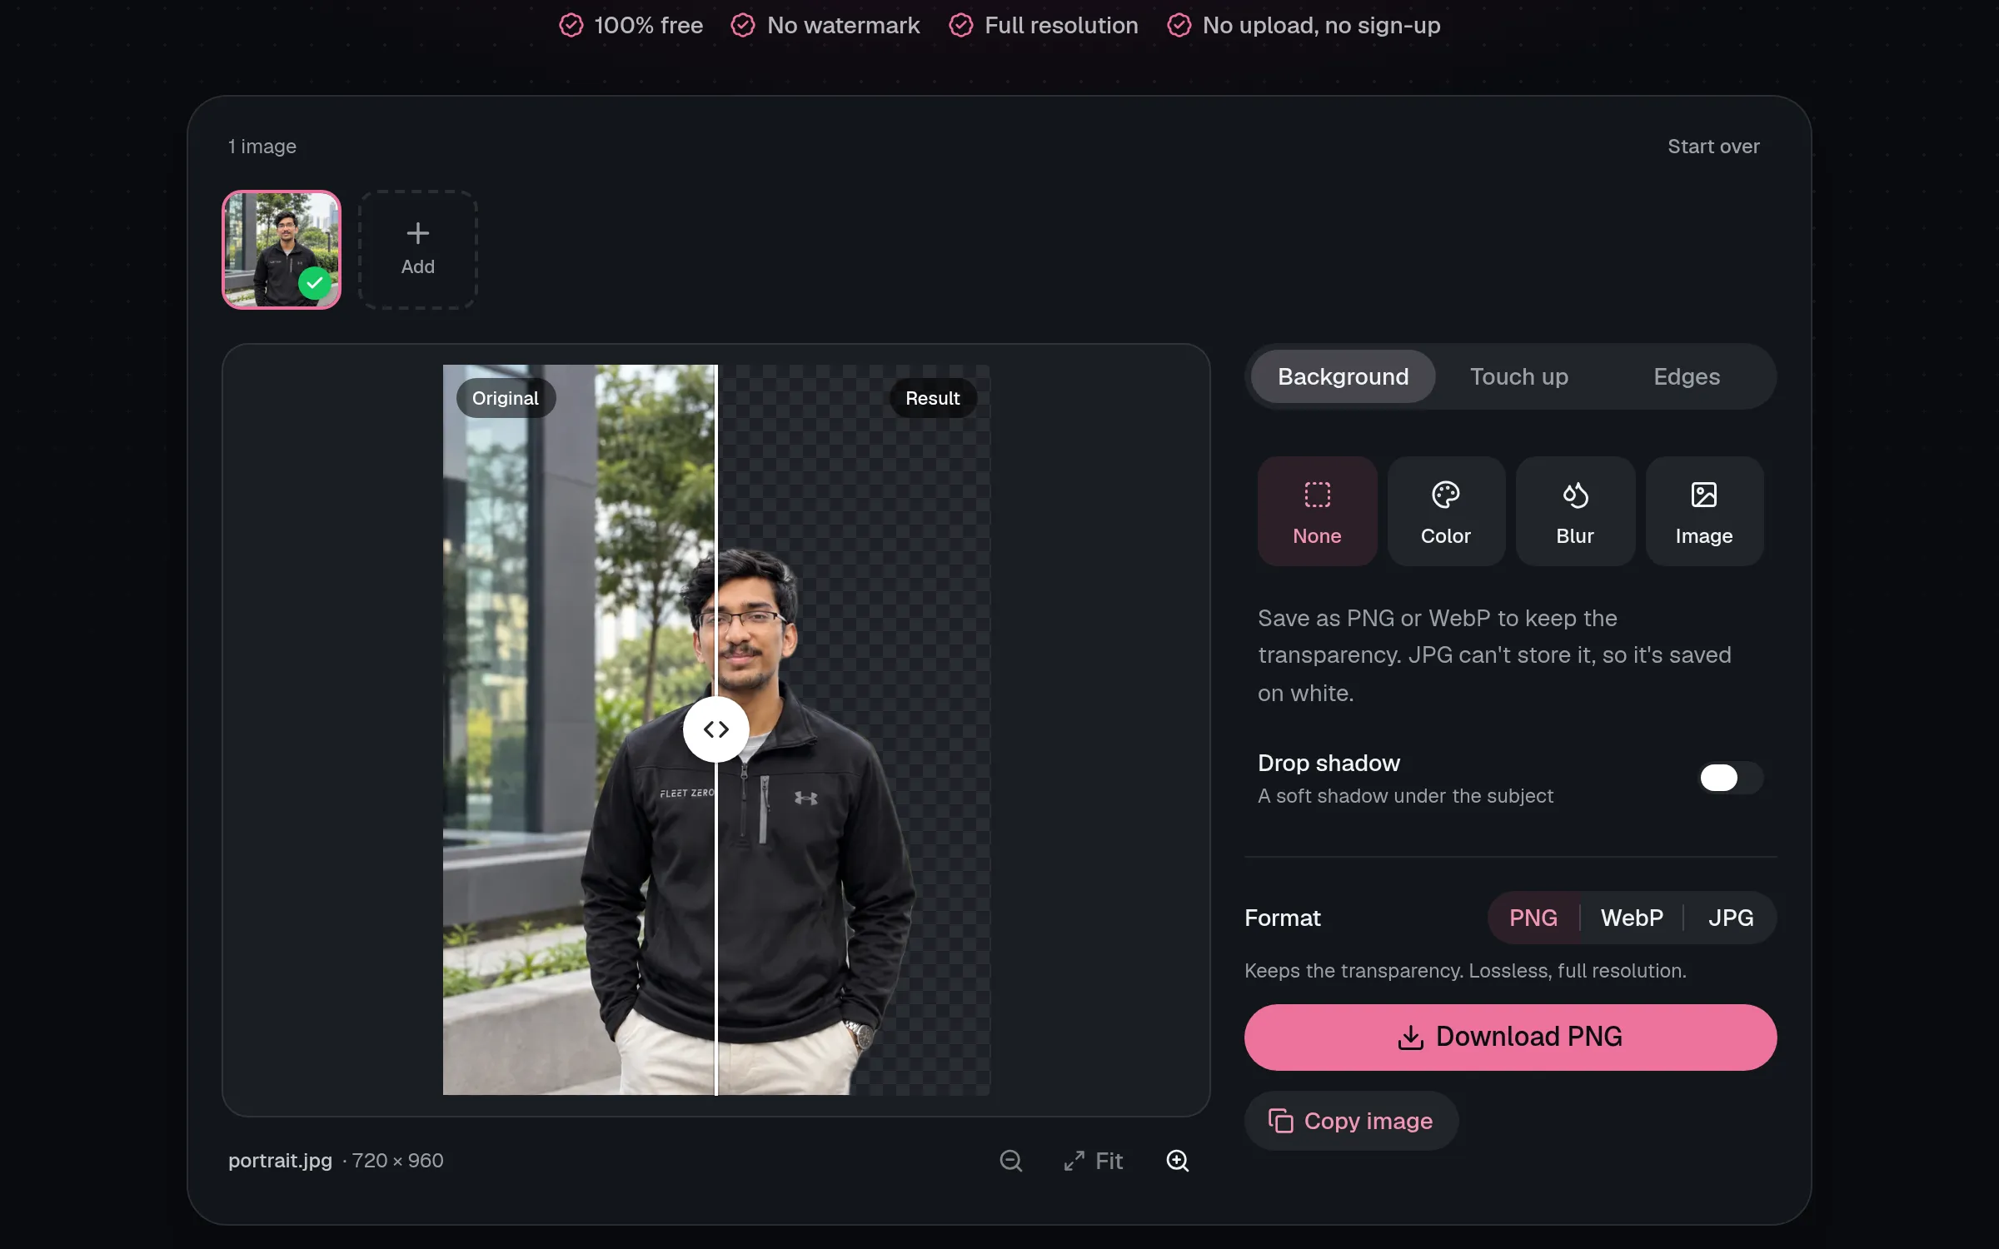
Task: Pick the Blur background option
Action: coord(1575,511)
